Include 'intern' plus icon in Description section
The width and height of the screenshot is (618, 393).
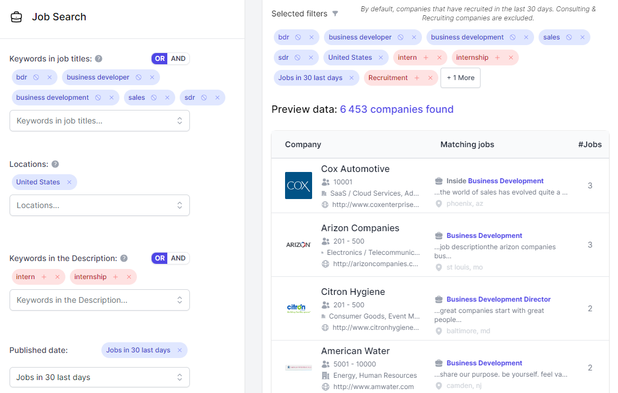coord(44,277)
